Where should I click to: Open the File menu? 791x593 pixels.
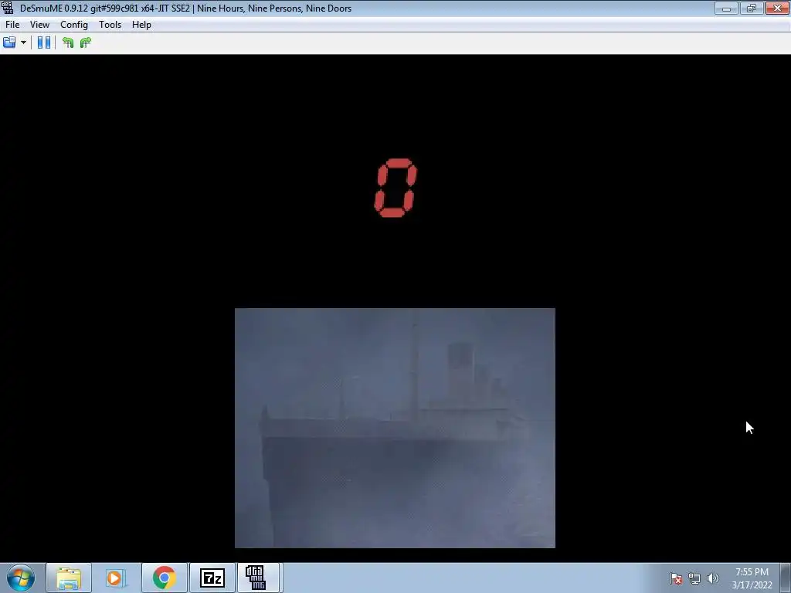coord(12,25)
